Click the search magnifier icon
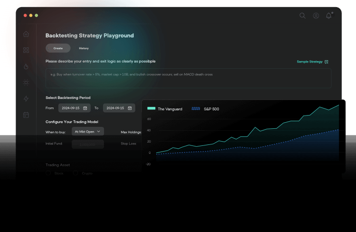This screenshot has height=232, width=356. coord(302,16)
